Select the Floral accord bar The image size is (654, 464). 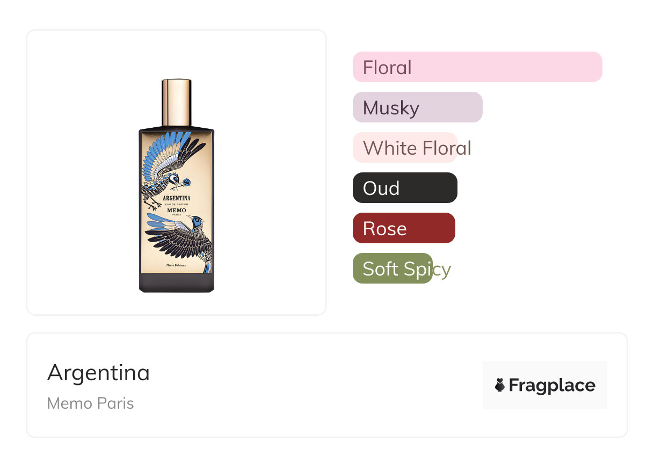tap(477, 67)
